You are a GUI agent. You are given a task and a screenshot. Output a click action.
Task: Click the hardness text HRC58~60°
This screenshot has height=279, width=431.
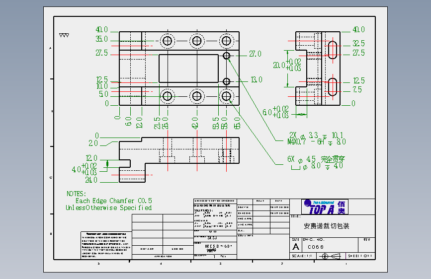(x=219, y=246)
